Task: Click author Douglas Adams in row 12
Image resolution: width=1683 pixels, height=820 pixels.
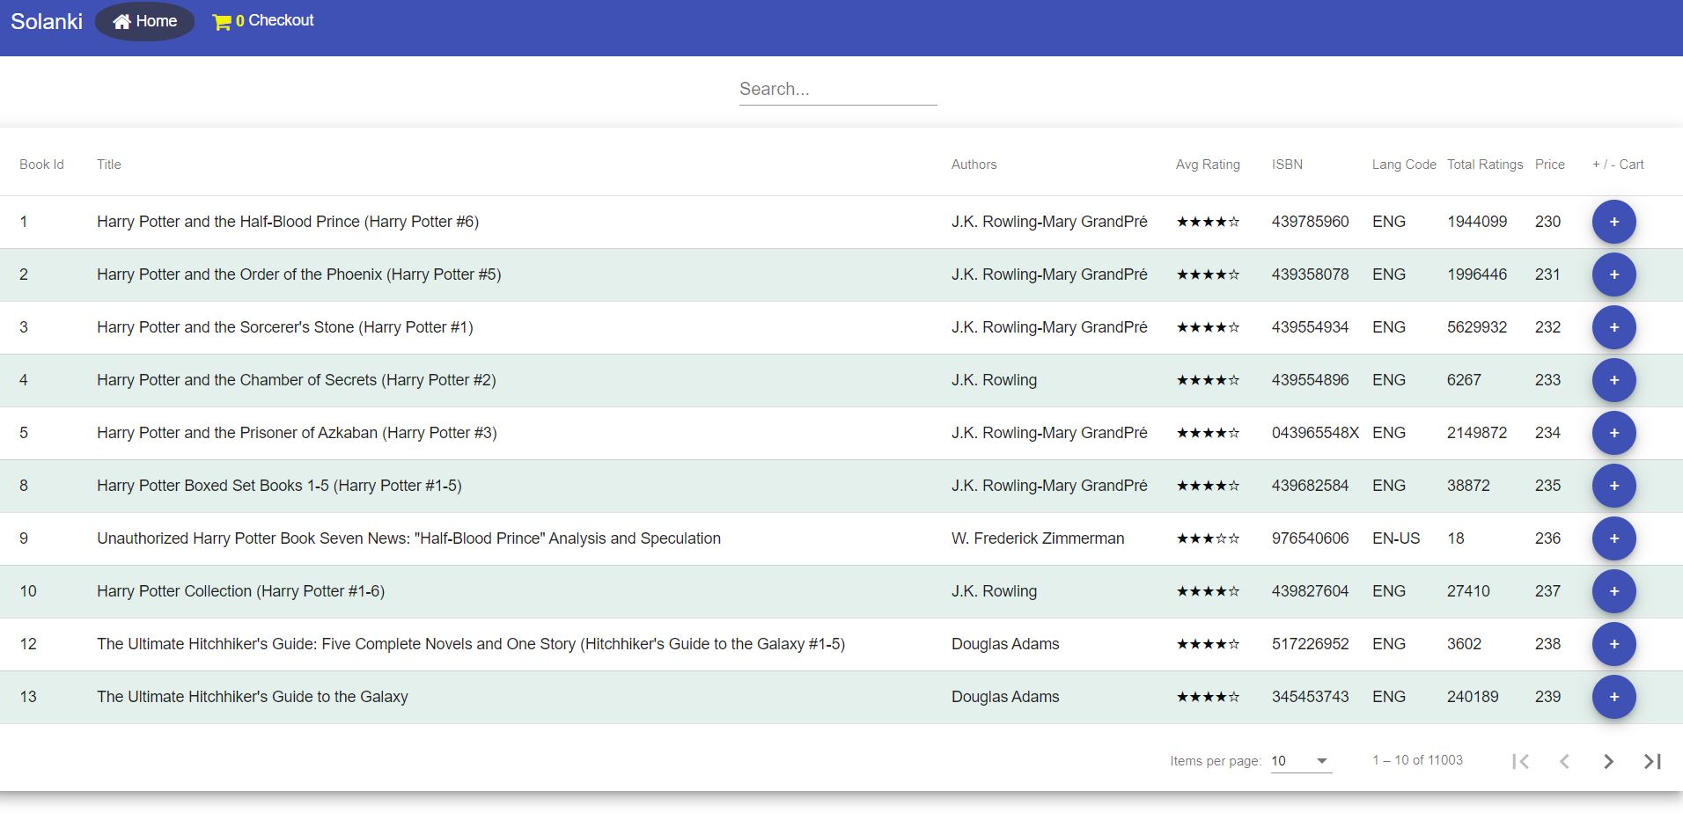Action: (1005, 644)
